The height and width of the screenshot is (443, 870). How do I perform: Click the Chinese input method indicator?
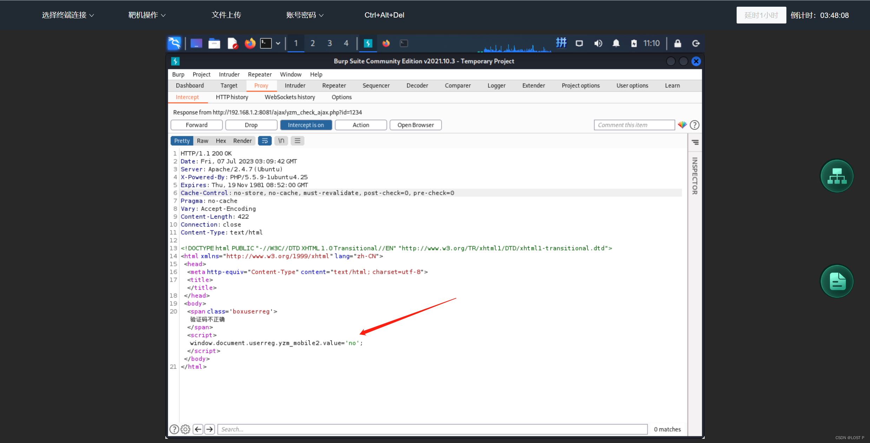pyautogui.click(x=561, y=43)
